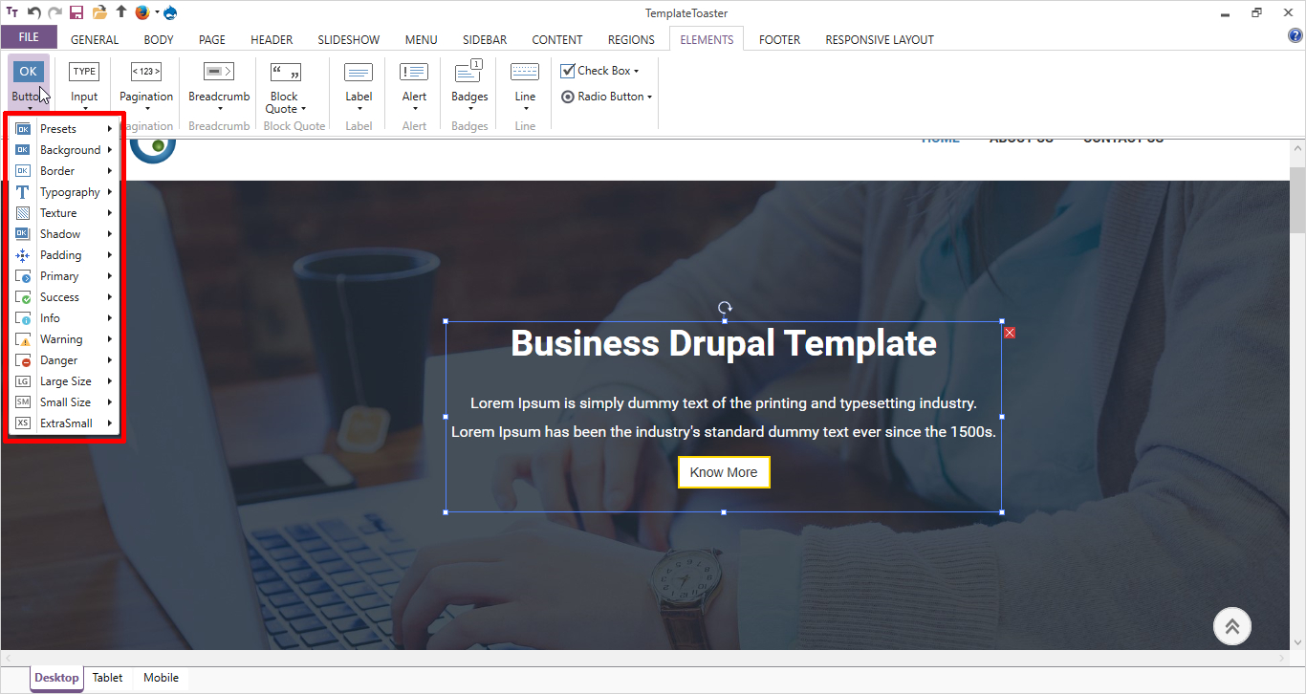This screenshot has width=1306, height=694.
Task: Select the Alert element icon
Action: coord(414,72)
